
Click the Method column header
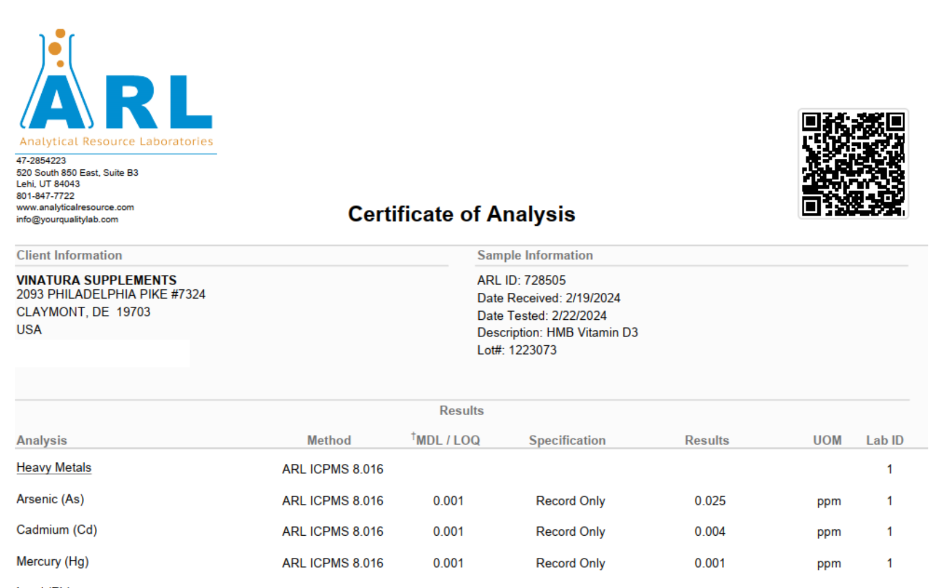coord(329,440)
